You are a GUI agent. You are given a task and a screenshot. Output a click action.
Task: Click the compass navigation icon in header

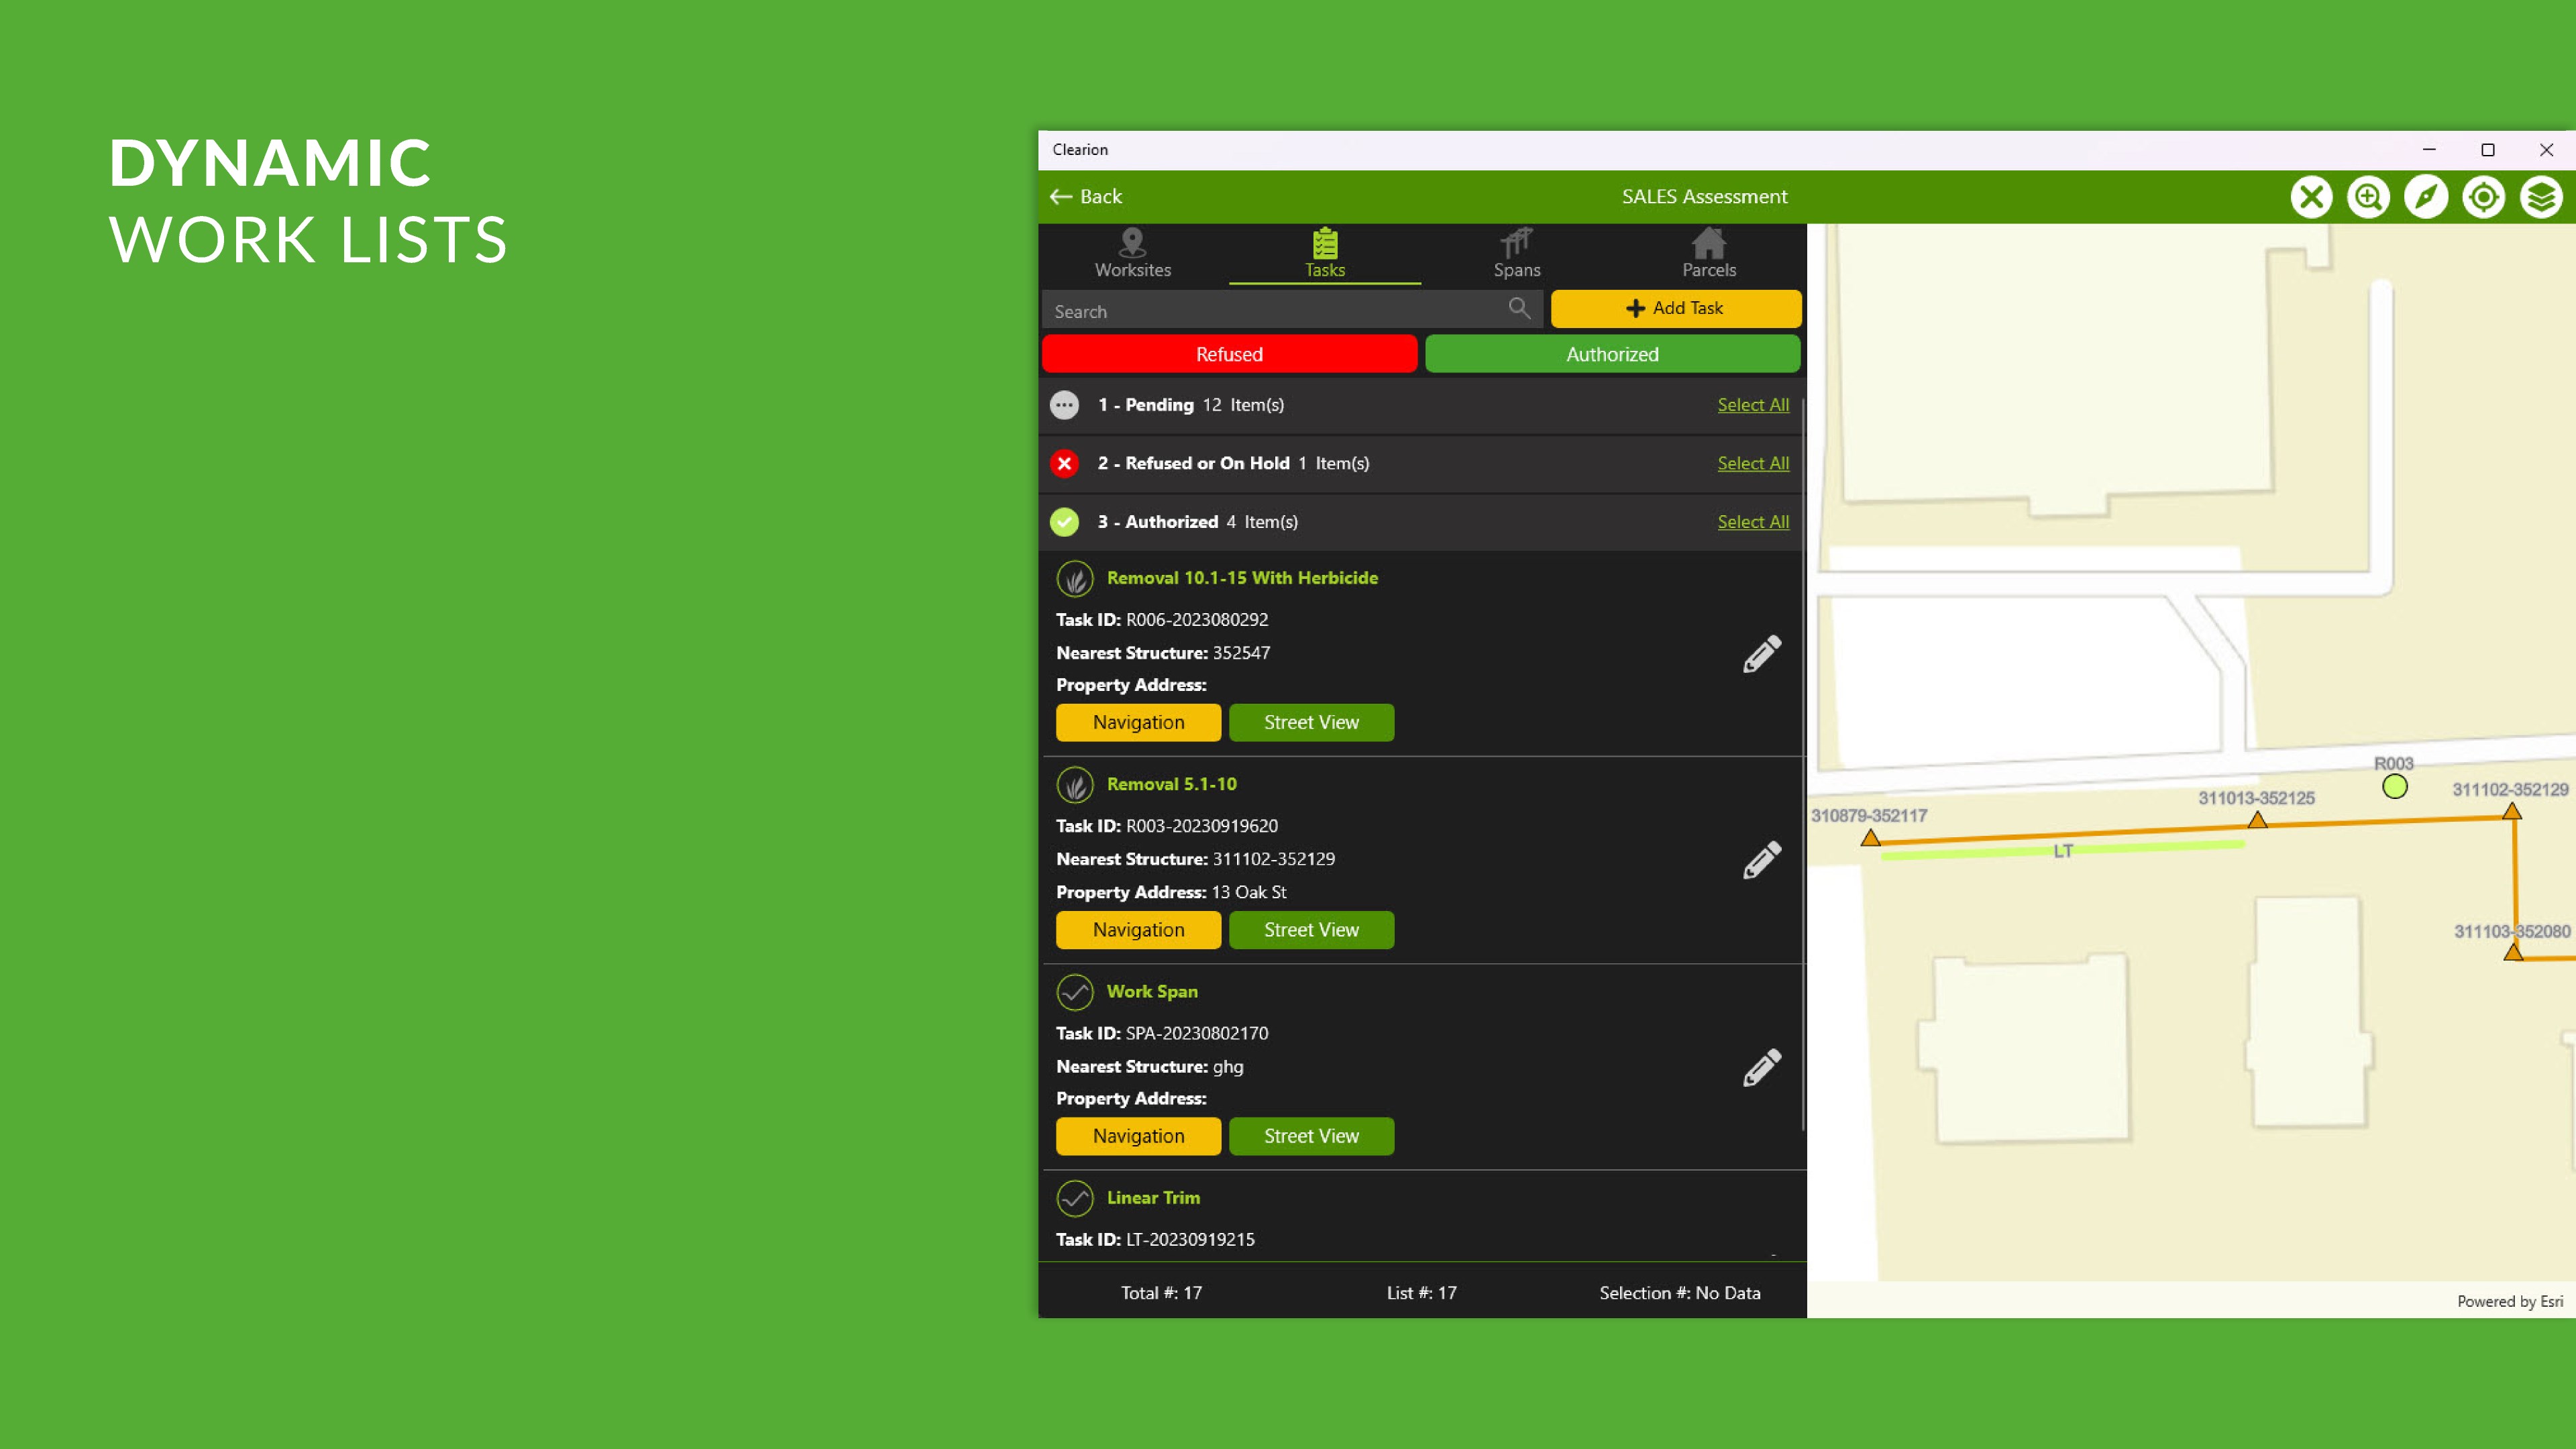coord(2426,197)
